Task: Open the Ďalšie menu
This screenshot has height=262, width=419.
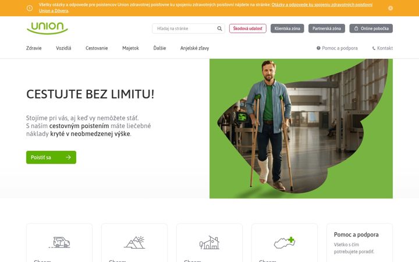Action: tap(159, 48)
